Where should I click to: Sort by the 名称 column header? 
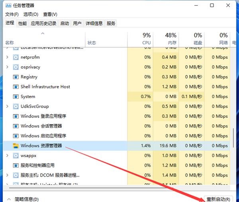coord(44,39)
